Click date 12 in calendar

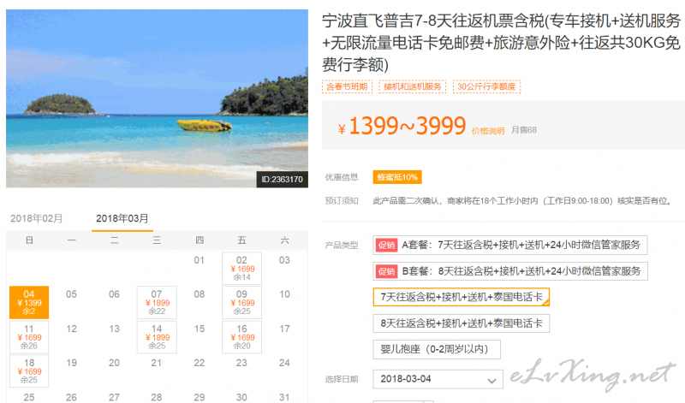pyautogui.click(x=71, y=329)
